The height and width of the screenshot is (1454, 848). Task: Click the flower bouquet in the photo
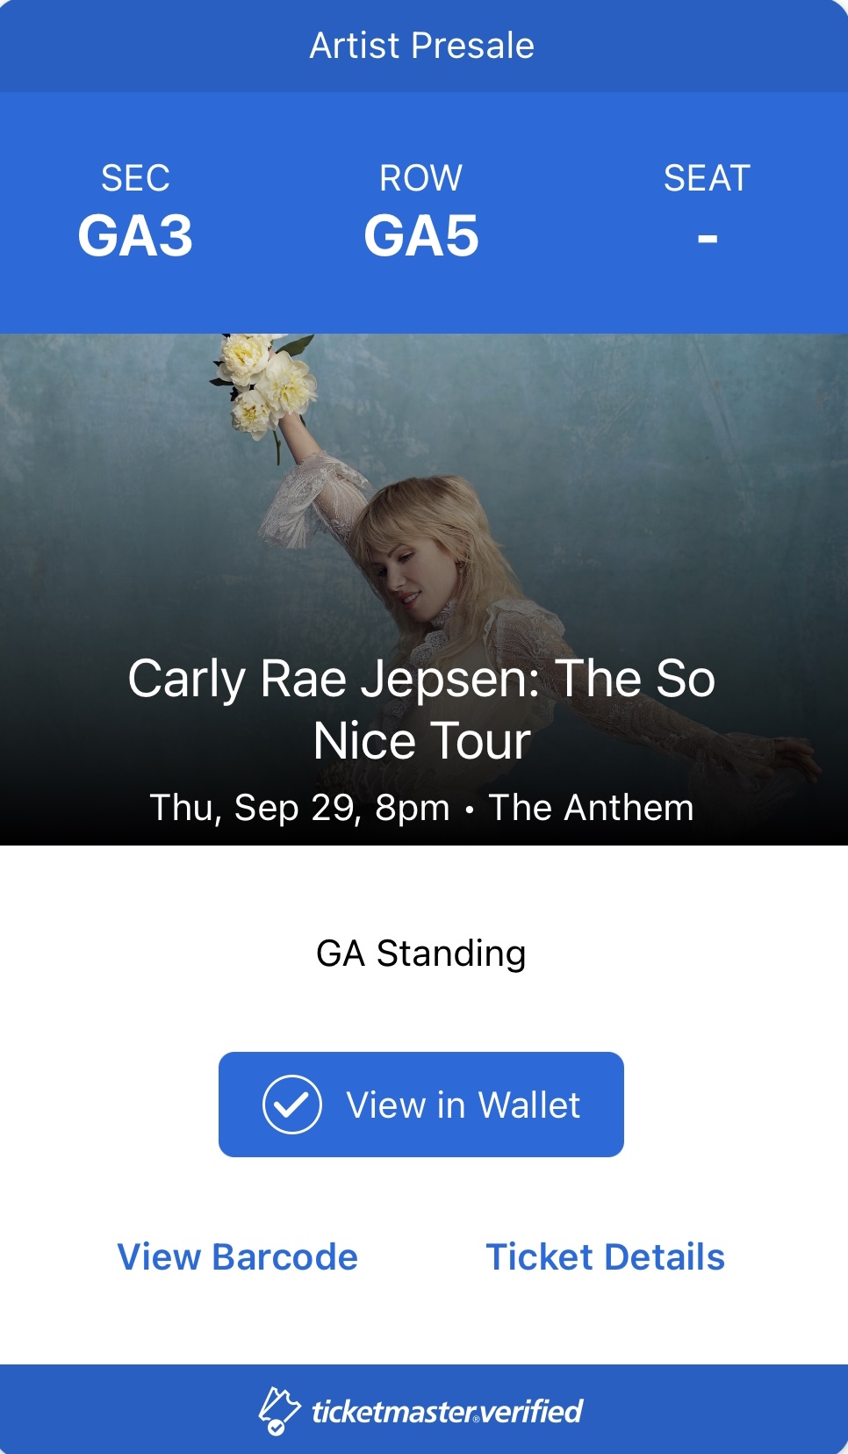[262, 382]
